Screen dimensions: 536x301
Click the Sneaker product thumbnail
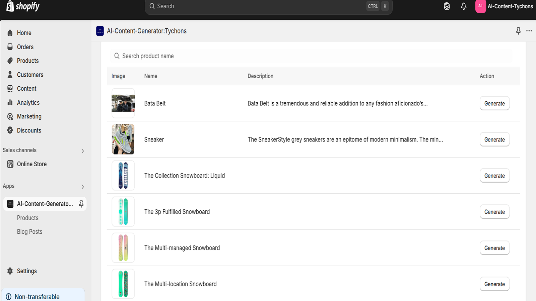pyautogui.click(x=123, y=139)
